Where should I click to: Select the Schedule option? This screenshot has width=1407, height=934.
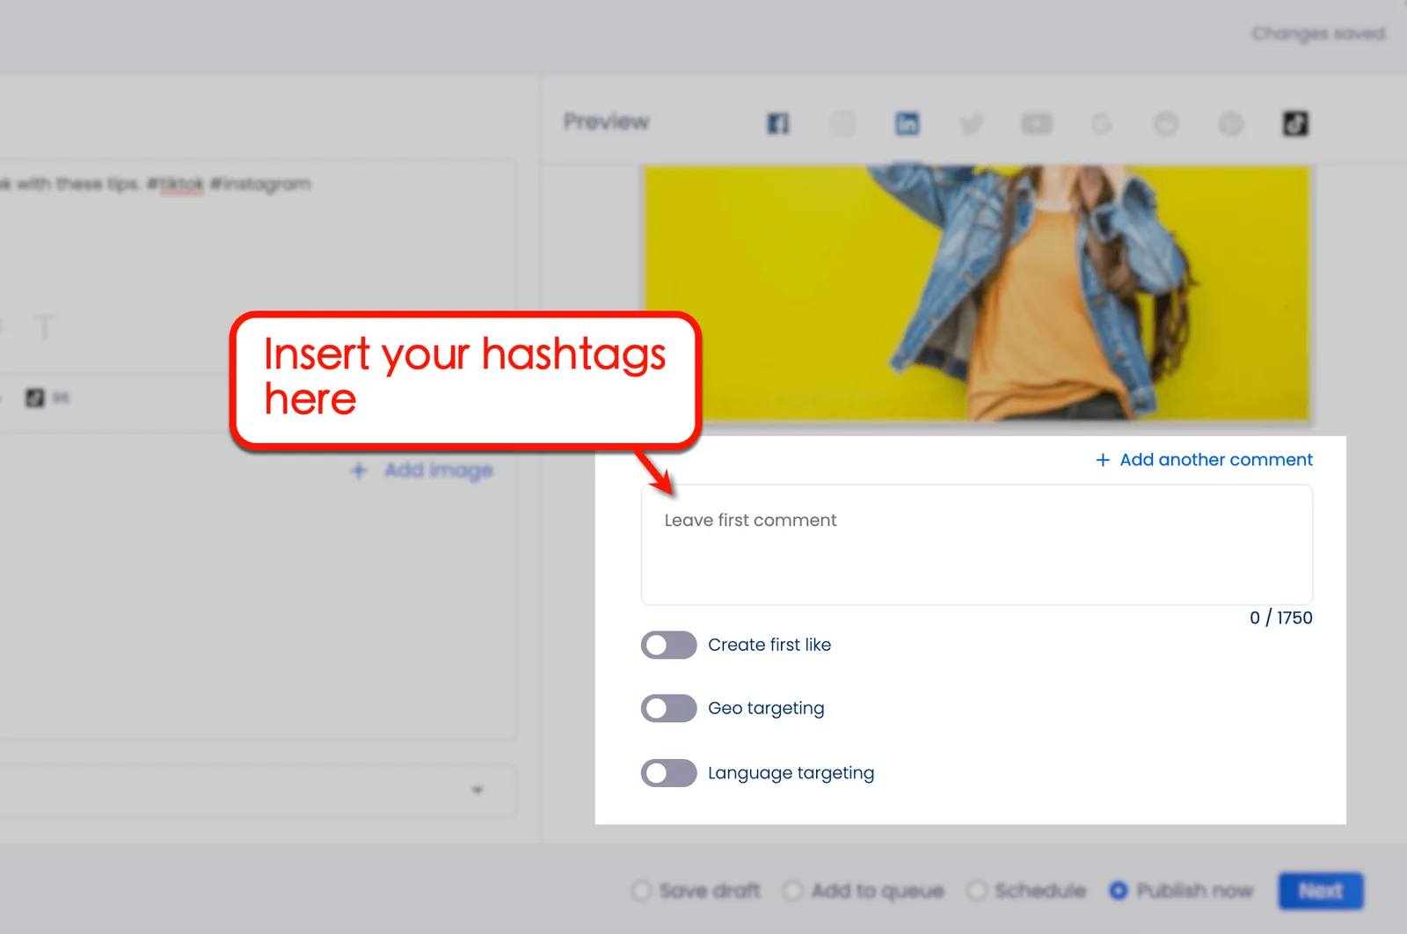pos(977,890)
